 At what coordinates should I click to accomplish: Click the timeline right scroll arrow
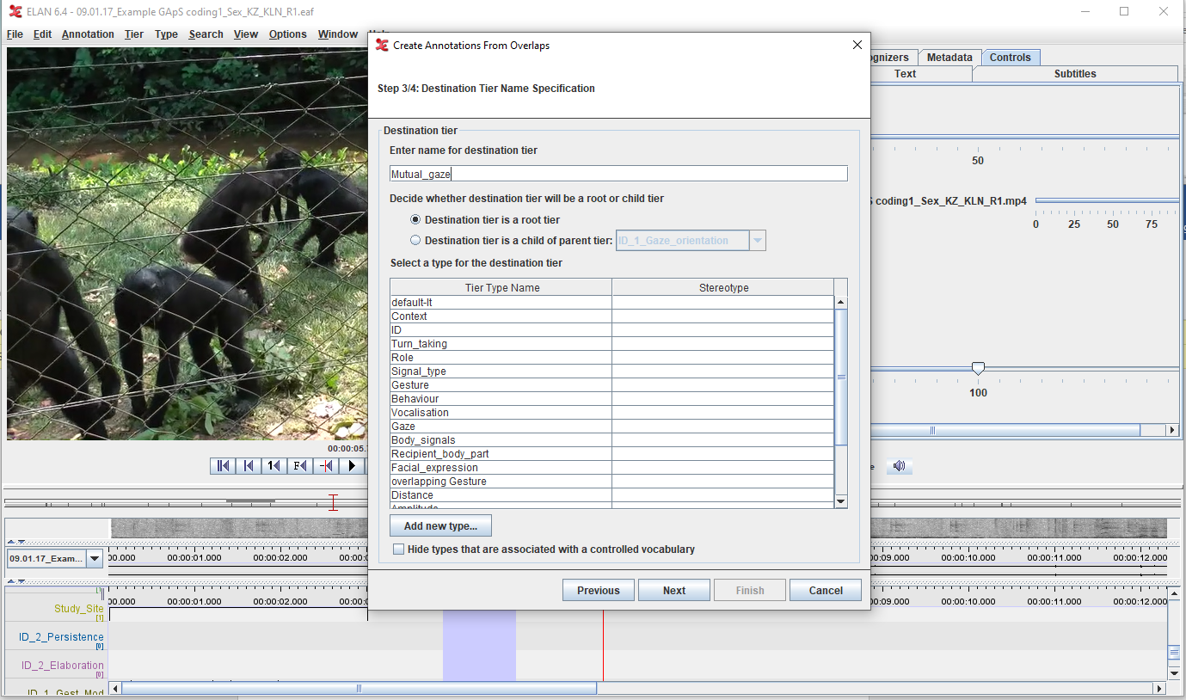1159,688
